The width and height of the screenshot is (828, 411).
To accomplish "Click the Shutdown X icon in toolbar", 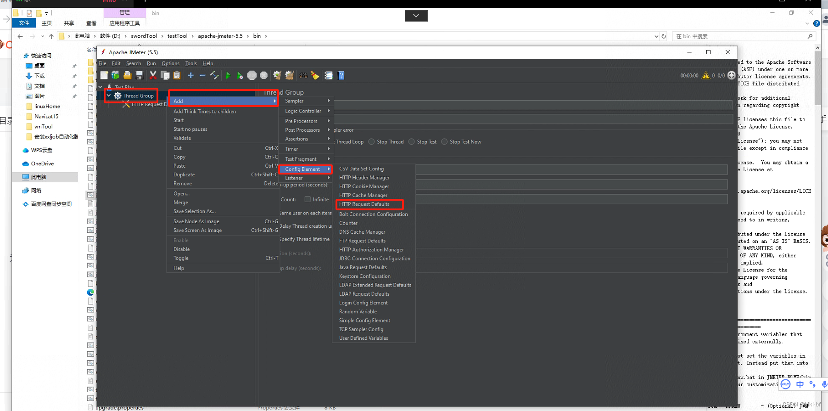I will 264,75.
